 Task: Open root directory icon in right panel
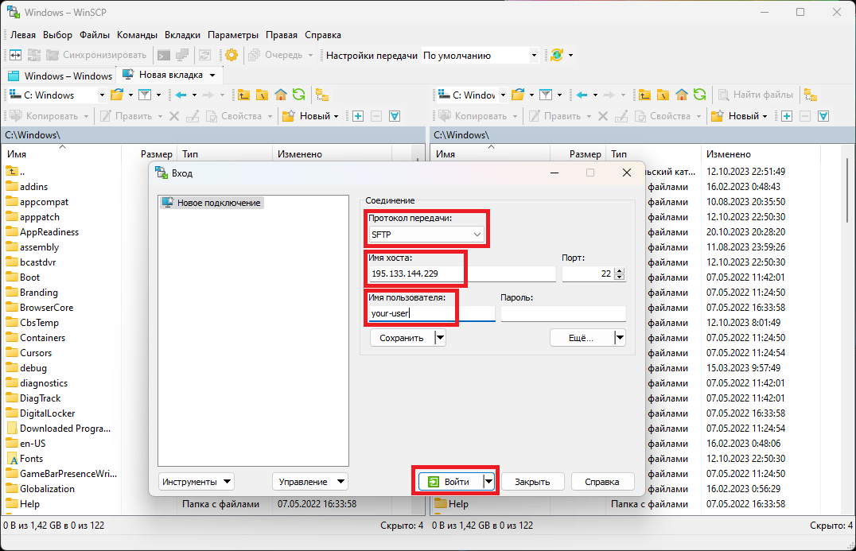[663, 95]
